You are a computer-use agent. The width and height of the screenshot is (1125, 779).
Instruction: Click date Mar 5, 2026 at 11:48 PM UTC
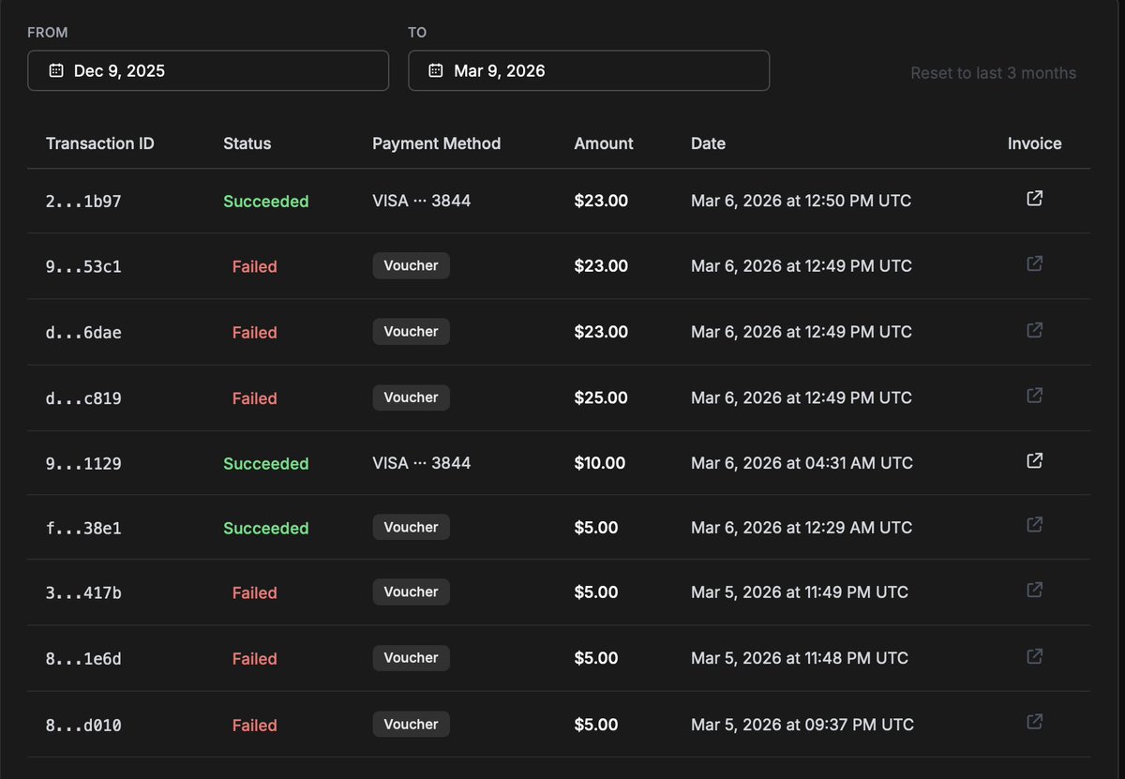(x=800, y=658)
